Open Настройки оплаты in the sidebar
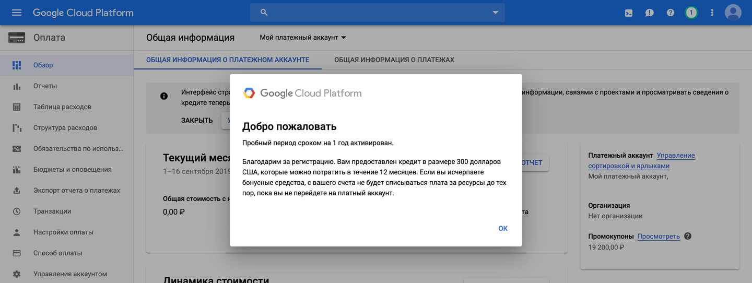 point(63,232)
